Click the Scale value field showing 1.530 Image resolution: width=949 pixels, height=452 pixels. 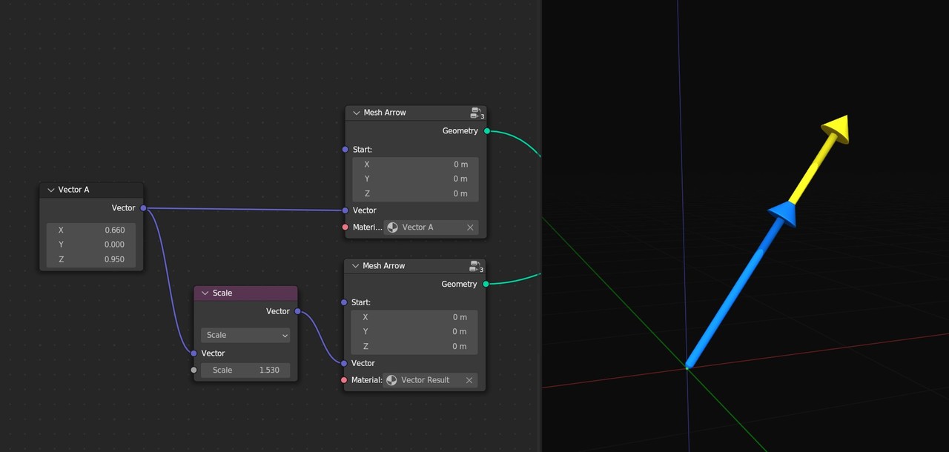click(x=245, y=370)
